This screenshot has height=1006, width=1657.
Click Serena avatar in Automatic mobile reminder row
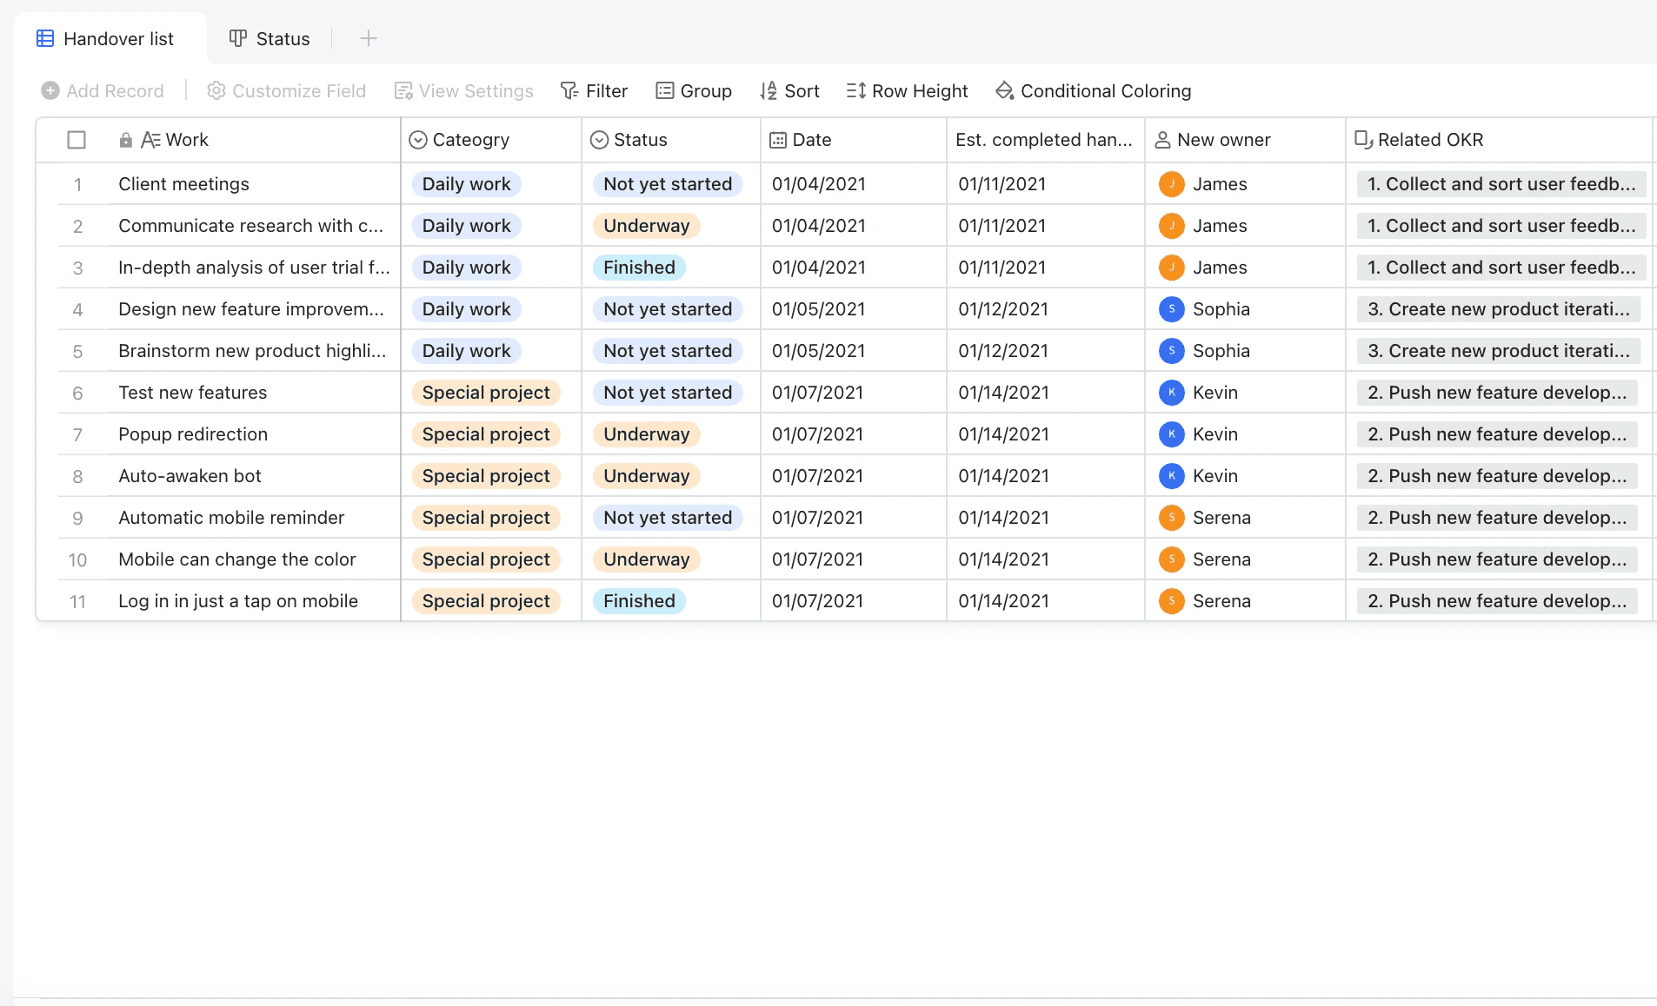[x=1172, y=518]
